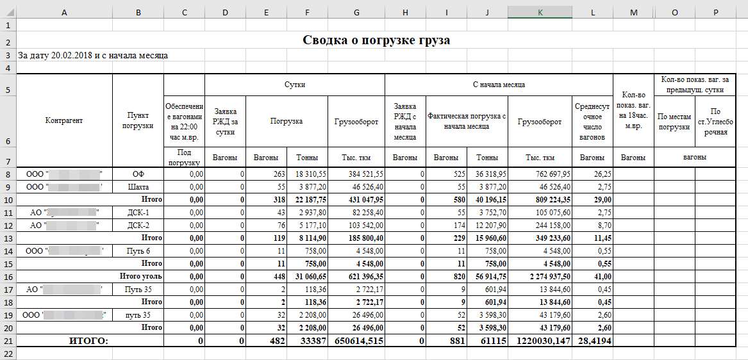Click the 'Путь 6' cell
Image resolution: width=748 pixels, height=360 pixels.
coord(138,250)
